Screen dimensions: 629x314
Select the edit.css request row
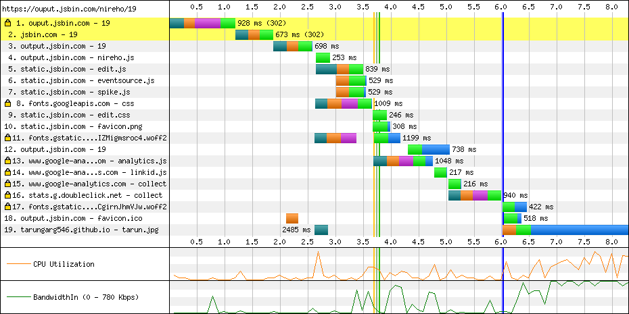314,115
